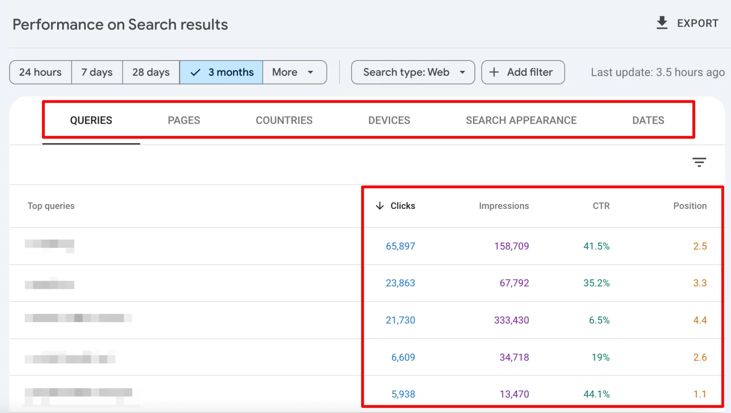View the DEVICES report tab
731x413 pixels.
pos(389,120)
